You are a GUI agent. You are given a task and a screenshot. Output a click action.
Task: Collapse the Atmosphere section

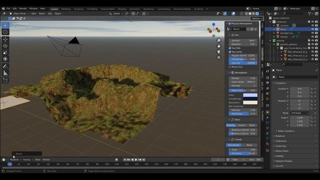click(229, 72)
